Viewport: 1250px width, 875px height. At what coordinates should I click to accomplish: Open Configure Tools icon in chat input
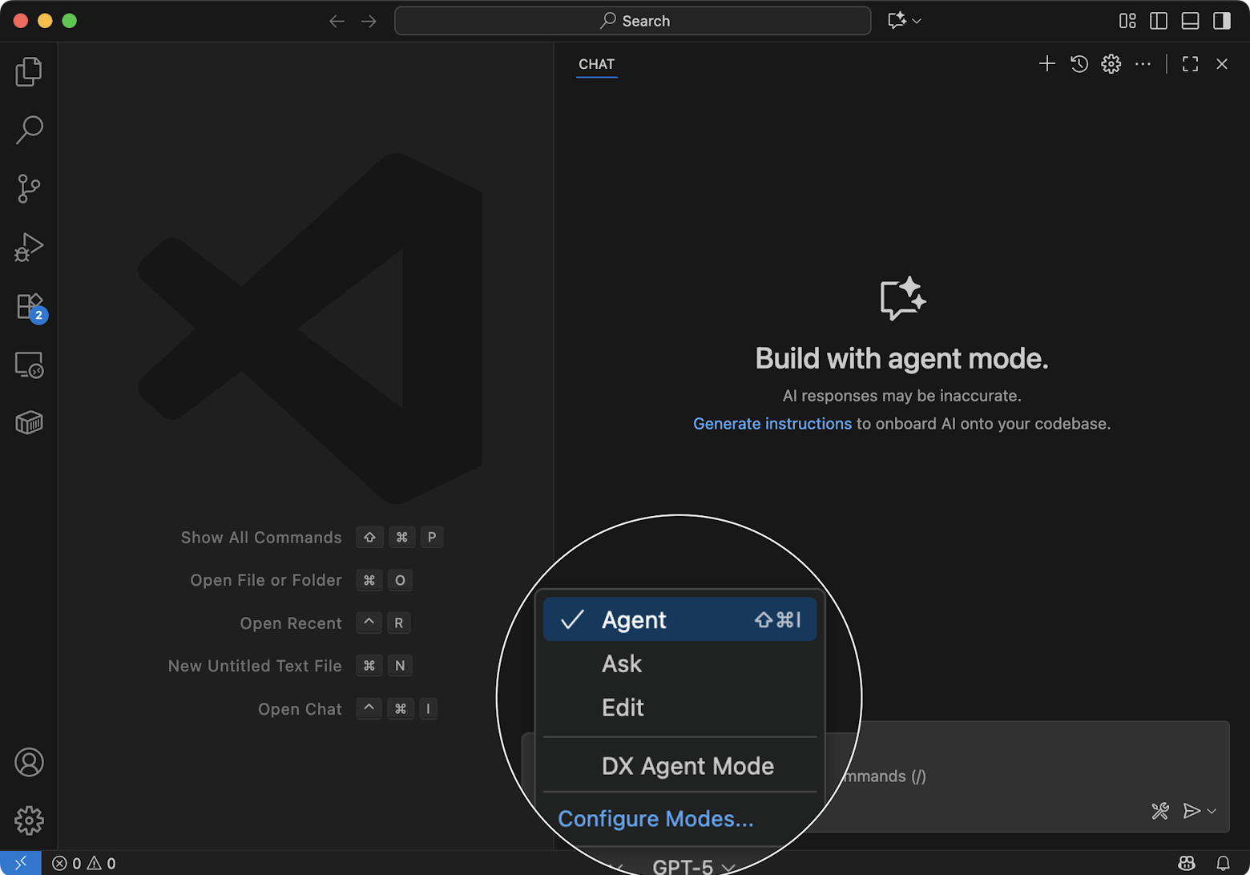pyautogui.click(x=1160, y=811)
